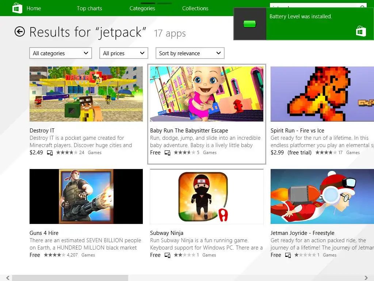Click the Games label under Guns 4 Hire
The height and width of the screenshot is (281, 374).
(x=88, y=255)
